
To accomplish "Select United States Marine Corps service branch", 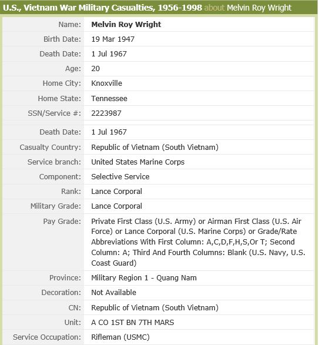I will click(137, 162).
